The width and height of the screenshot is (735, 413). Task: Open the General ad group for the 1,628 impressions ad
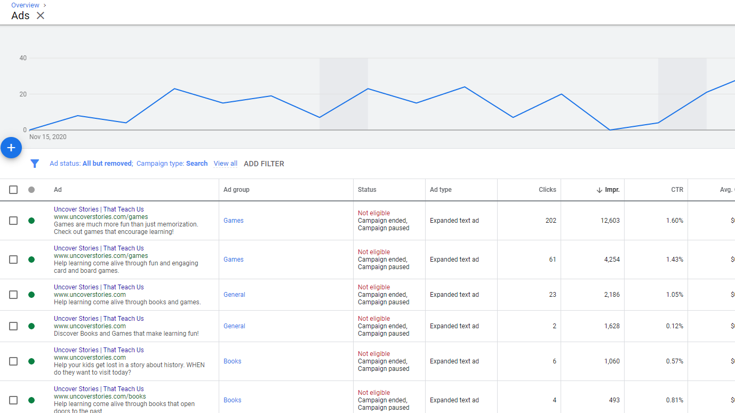tap(234, 326)
